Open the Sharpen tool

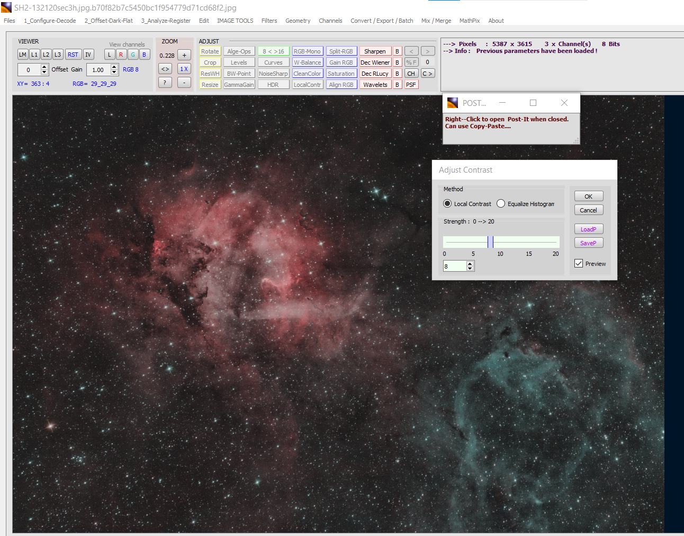click(x=375, y=51)
